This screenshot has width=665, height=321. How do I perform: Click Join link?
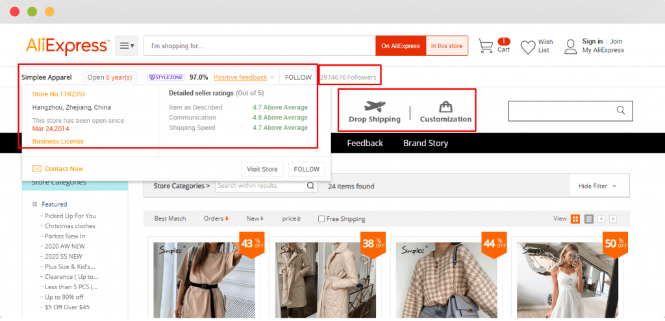pyautogui.click(x=616, y=41)
